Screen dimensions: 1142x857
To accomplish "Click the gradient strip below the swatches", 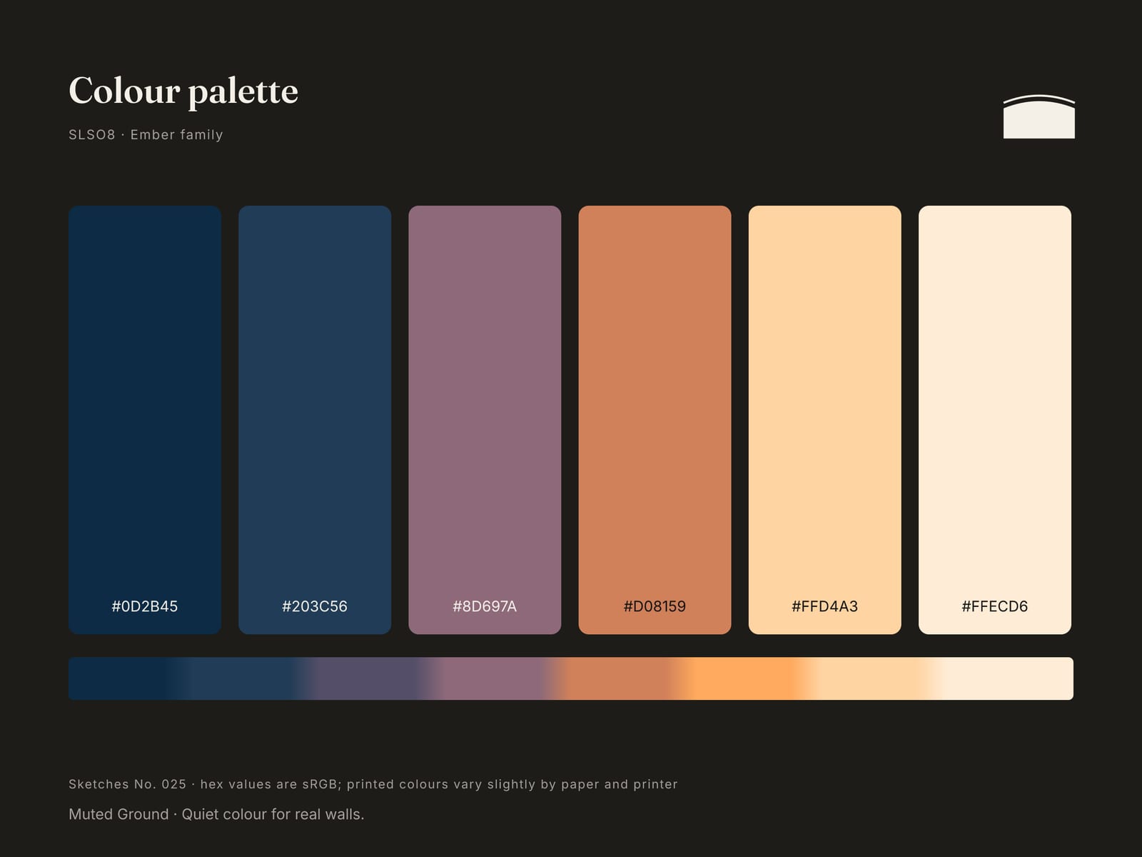I will click(x=571, y=678).
